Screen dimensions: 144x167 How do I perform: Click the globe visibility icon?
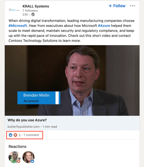click(33, 14)
